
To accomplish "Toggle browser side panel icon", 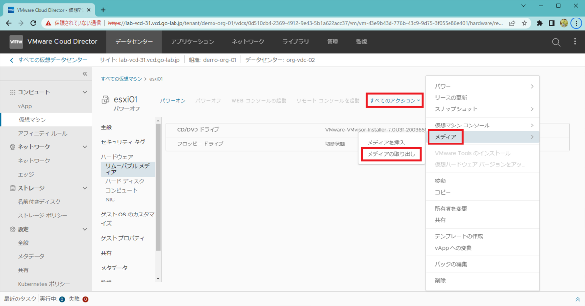I will coord(552,23).
